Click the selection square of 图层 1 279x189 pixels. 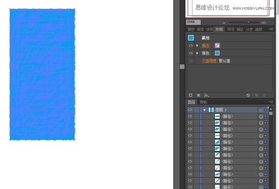tap(266, 110)
